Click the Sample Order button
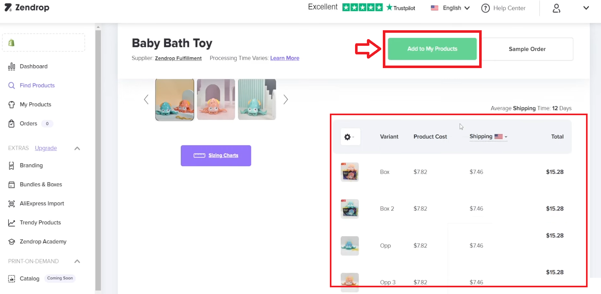The image size is (601, 294). click(527, 49)
